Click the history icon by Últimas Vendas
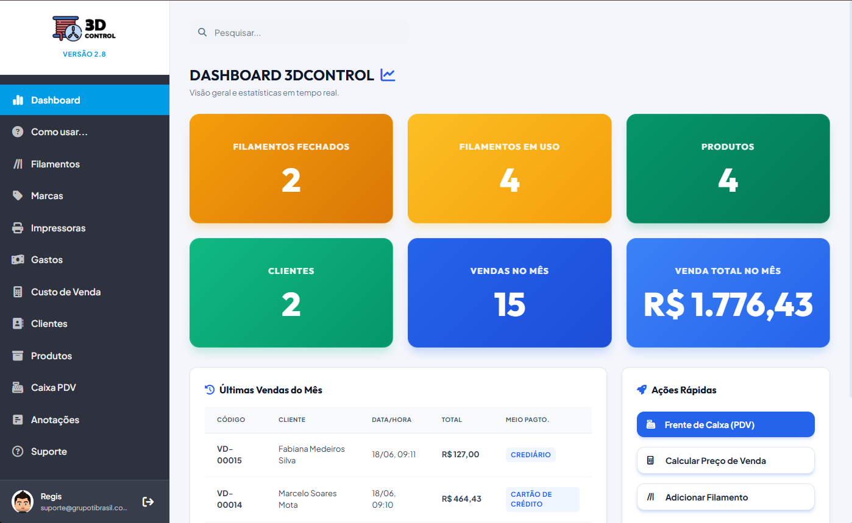 point(210,390)
